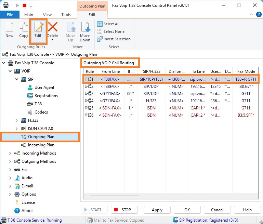This screenshot has width=263, height=224.
Task: Open the Delete dropdown arrow
Action: pos(53,40)
